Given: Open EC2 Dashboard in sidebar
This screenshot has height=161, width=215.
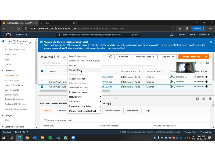Looking at the screenshot, I should click(x=12, y=49).
